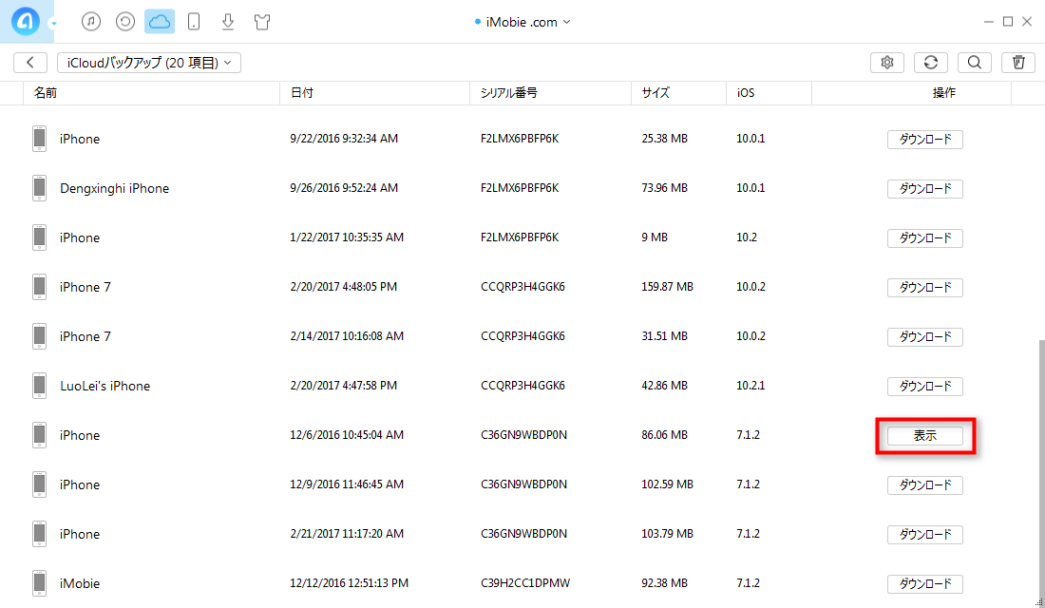
Task: Open the backup restore clock icon
Action: [125, 21]
